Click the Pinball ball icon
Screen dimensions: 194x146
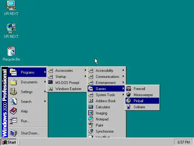(129, 101)
